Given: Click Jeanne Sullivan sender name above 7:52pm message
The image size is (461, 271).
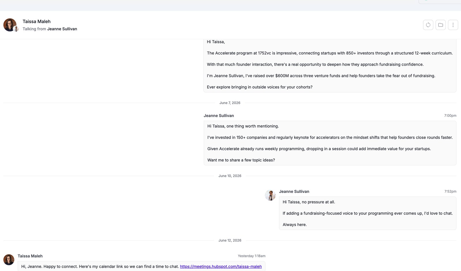Looking at the screenshot, I should (x=294, y=191).
